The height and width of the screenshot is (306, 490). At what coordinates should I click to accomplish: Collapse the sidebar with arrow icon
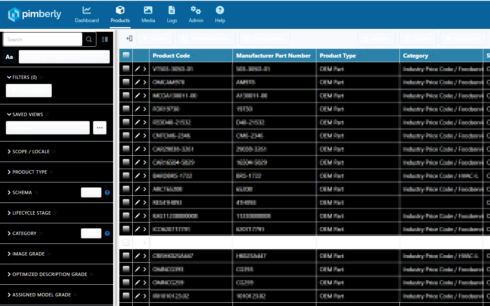tap(129, 38)
